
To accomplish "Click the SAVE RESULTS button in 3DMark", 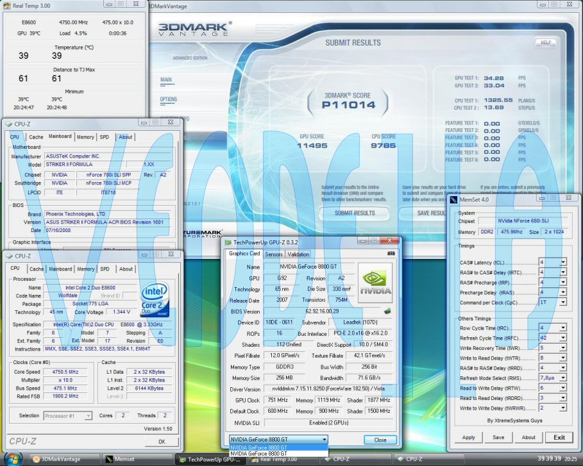I will coord(424,213).
